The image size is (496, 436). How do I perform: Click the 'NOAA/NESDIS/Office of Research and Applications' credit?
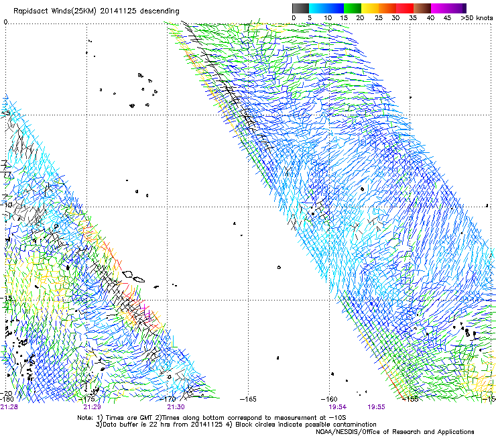(395, 431)
